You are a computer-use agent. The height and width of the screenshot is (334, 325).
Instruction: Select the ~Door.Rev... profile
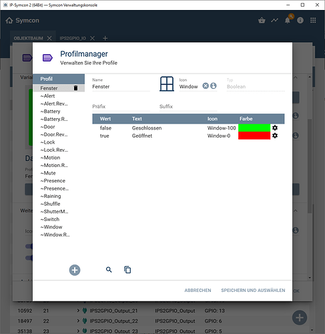click(x=54, y=134)
